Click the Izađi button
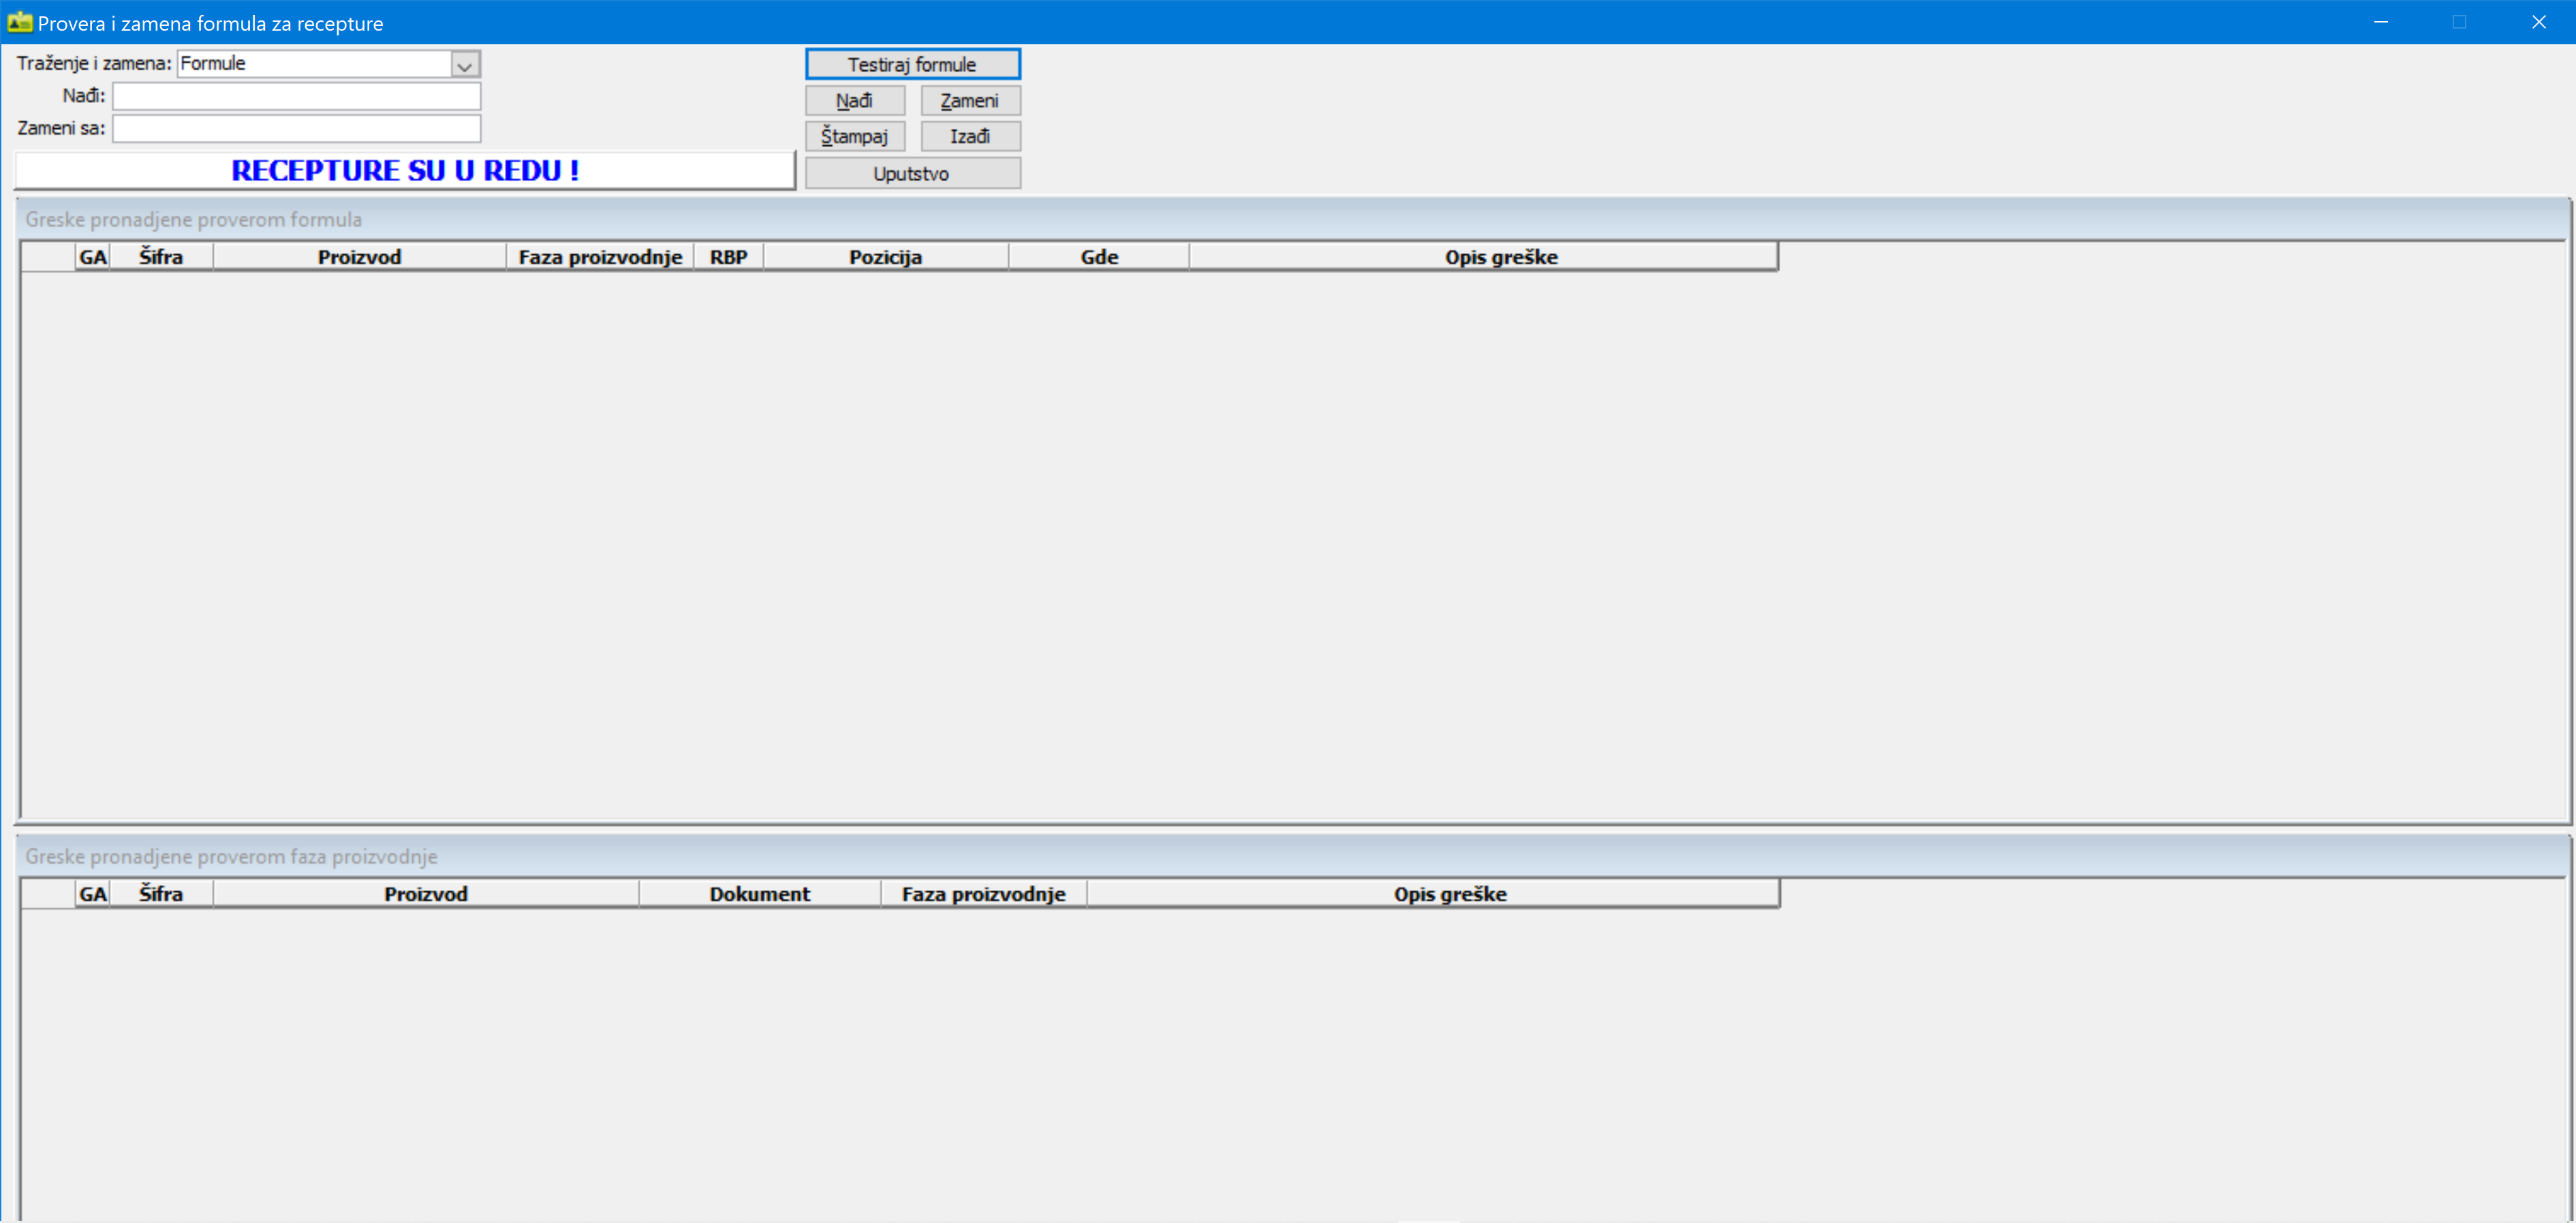The width and height of the screenshot is (2576, 1223). (970, 136)
